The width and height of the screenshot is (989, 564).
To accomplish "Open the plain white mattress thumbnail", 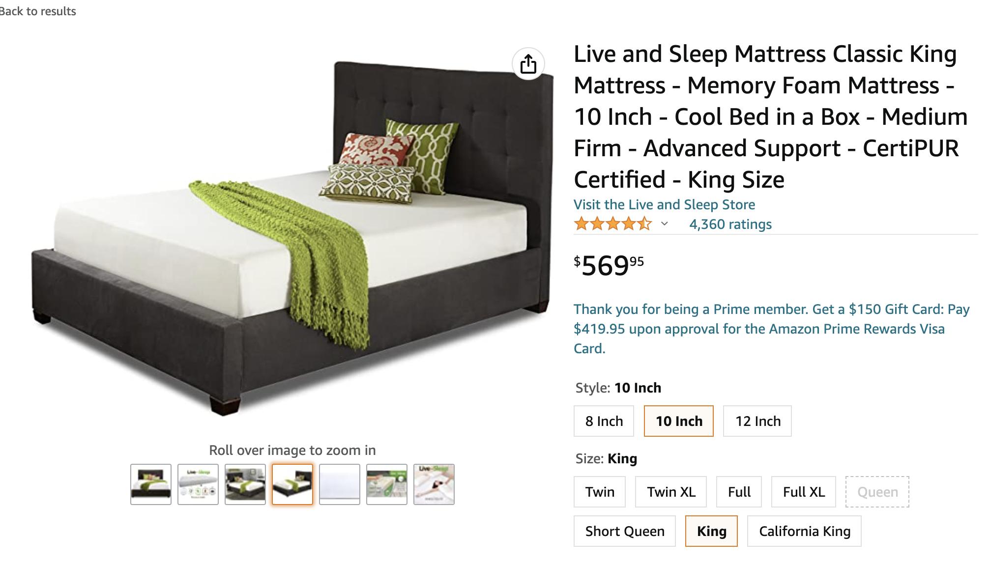I will click(x=340, y=484).
